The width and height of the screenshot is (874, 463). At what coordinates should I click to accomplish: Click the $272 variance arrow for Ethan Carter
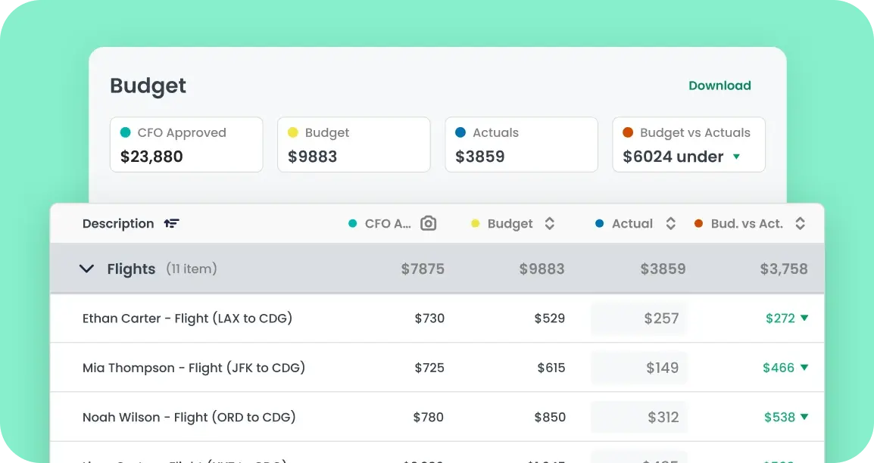804,318
